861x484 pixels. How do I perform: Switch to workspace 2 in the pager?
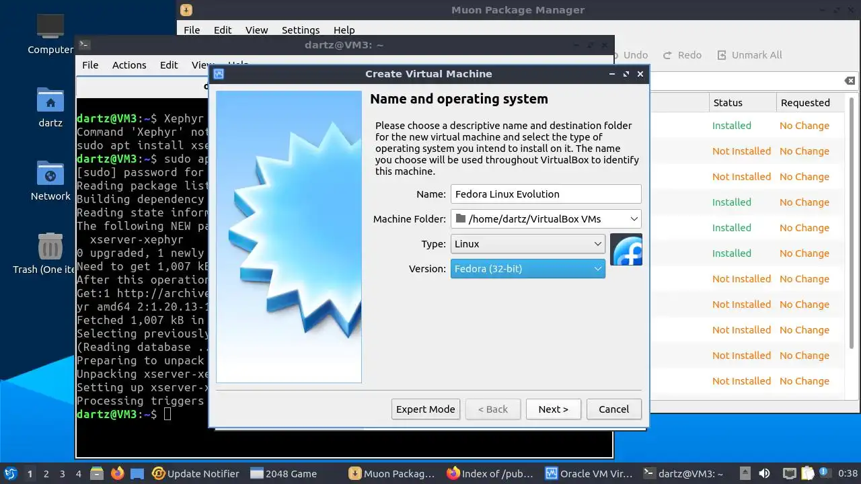(x=46, y=473)
